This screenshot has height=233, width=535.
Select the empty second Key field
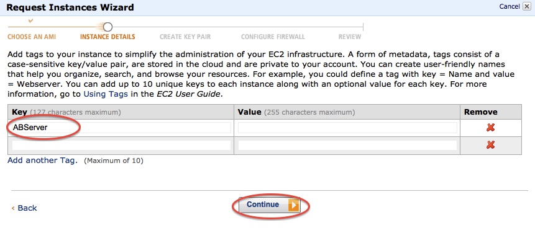pos(121,145)
